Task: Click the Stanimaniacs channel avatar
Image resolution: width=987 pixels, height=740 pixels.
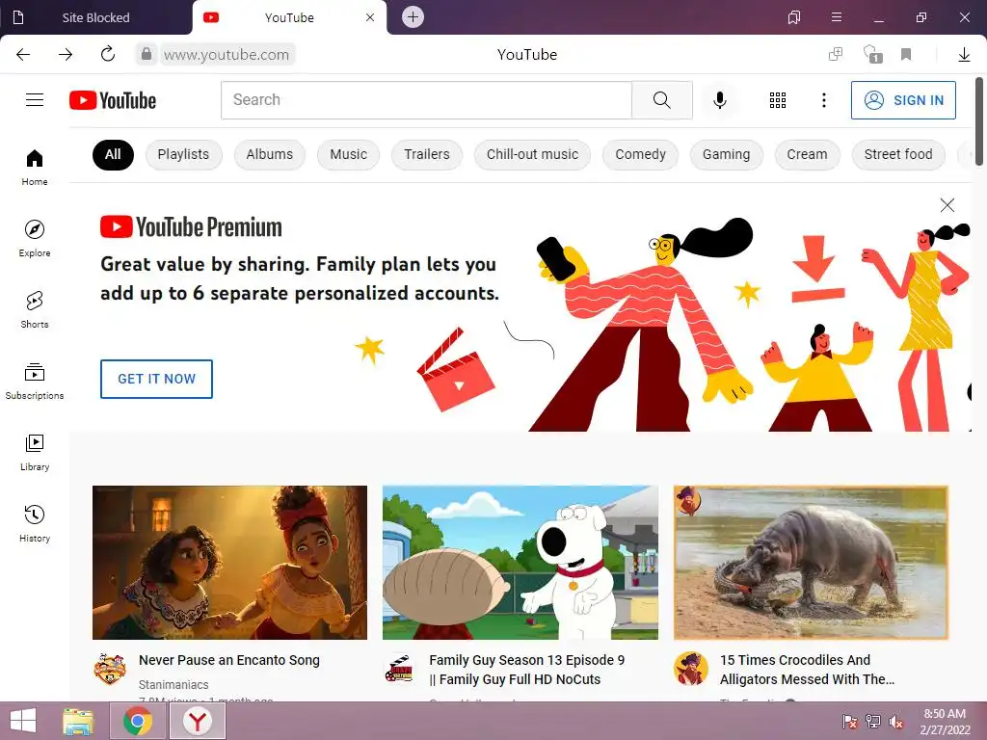Action: (x=110, y=669)
